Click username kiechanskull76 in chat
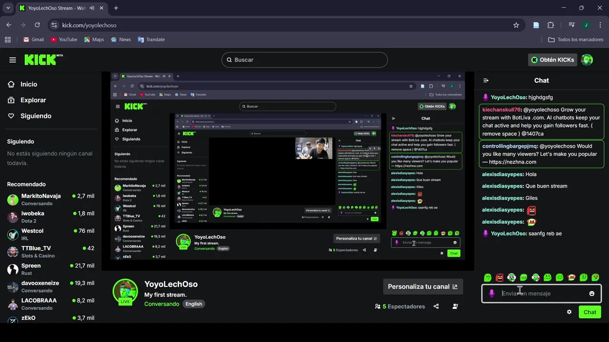609x342 pixels. [501, 110]
